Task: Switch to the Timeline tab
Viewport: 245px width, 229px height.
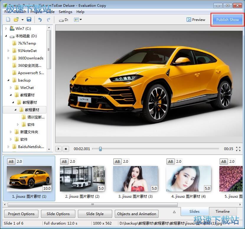Action: (x=222, y=211)
